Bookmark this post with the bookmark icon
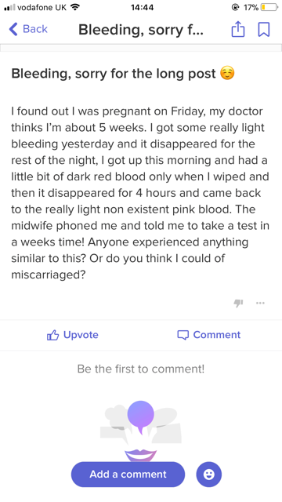282x502 pixels. pos(264,30)
